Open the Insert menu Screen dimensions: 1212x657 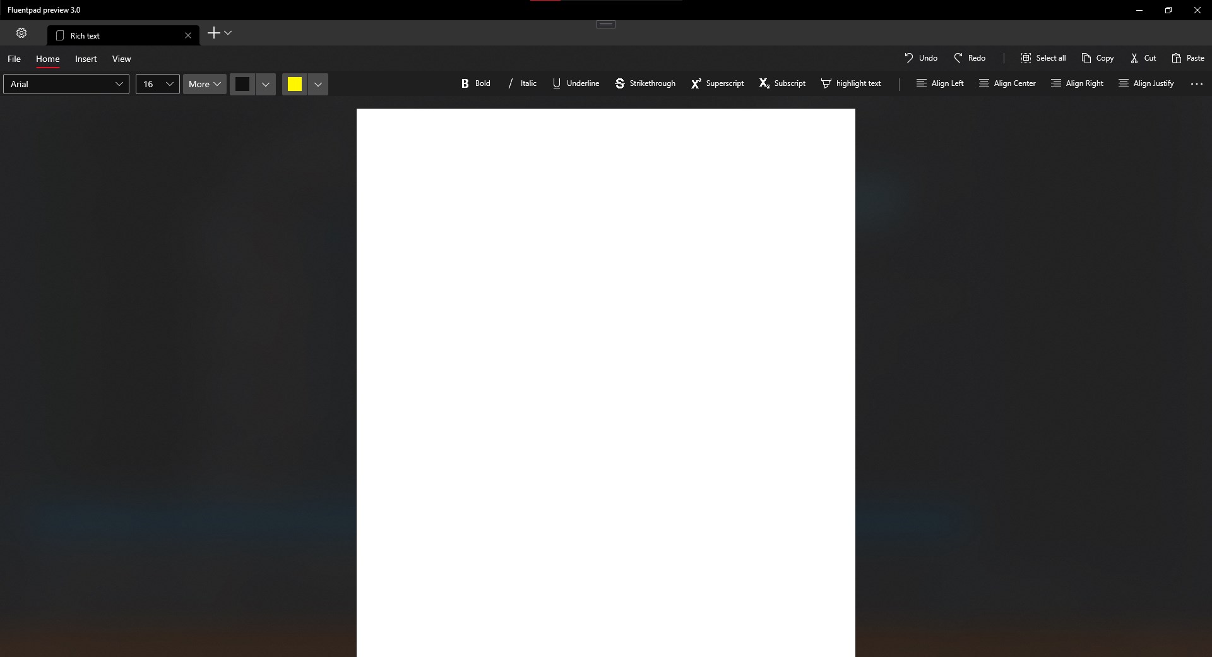tap(86, 59)
